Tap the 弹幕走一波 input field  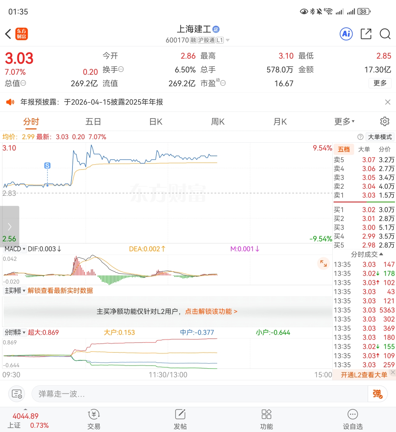tap(200, 394)
